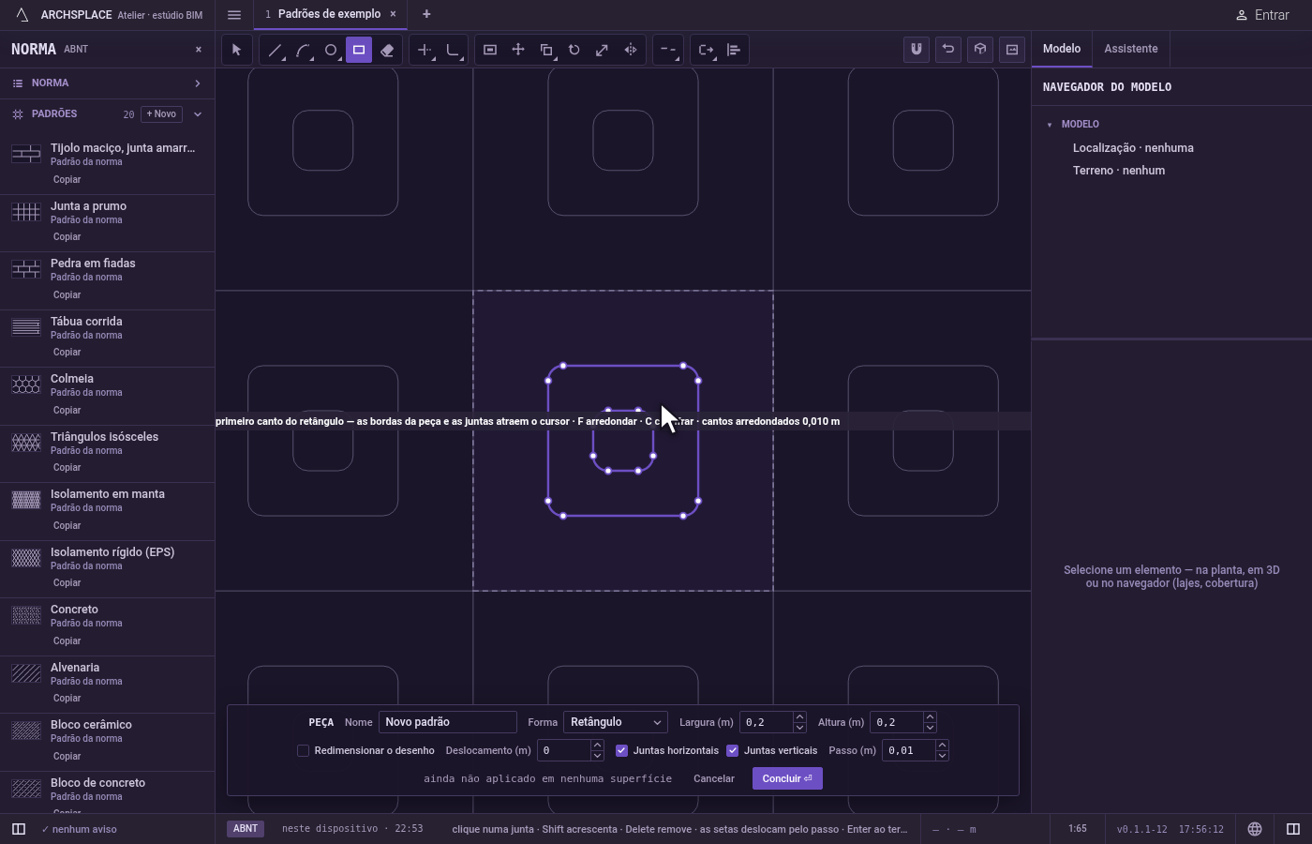Choose the line drawing tool
This screenshot has width=1312, height=844.
[275, 50]
